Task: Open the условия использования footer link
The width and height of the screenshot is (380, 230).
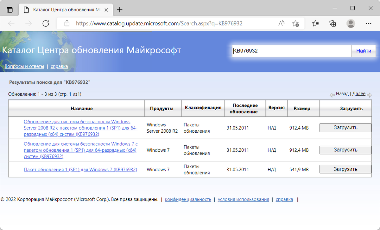Action: tap(244, 199)
